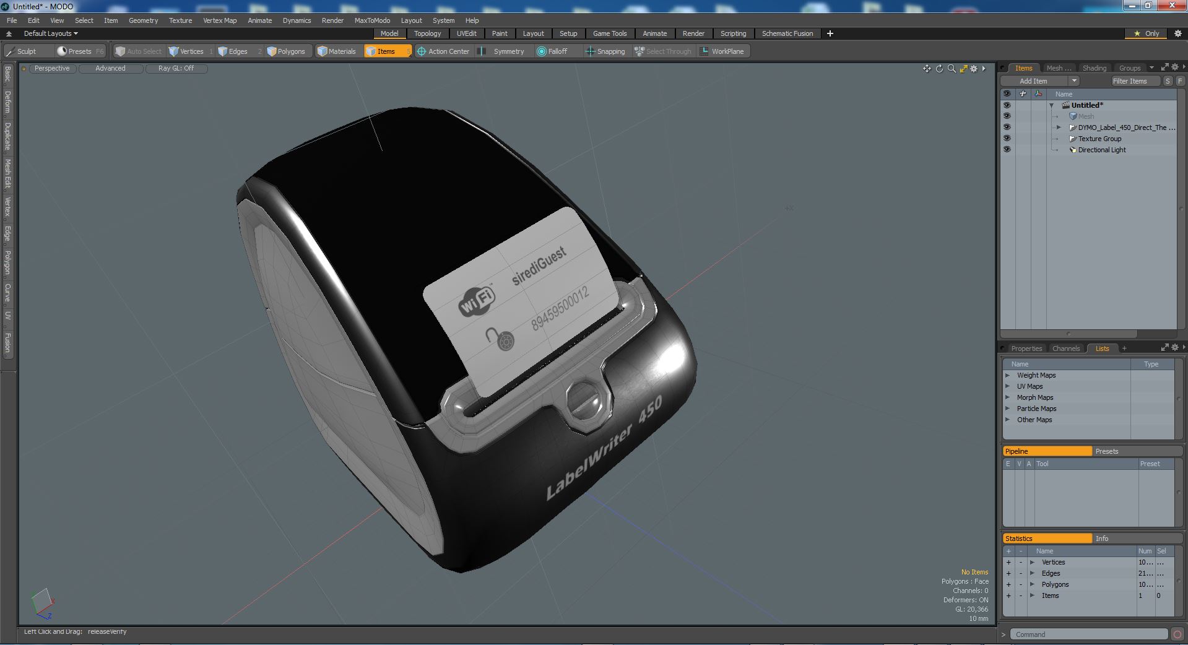
Task: Click the viewport zoom magnifier icon
Action: tap(952, 69)
